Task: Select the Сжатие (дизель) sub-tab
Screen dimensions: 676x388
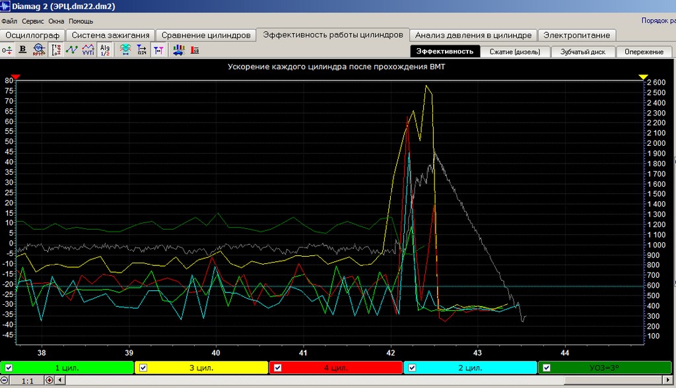Action: tap(515, 51)
